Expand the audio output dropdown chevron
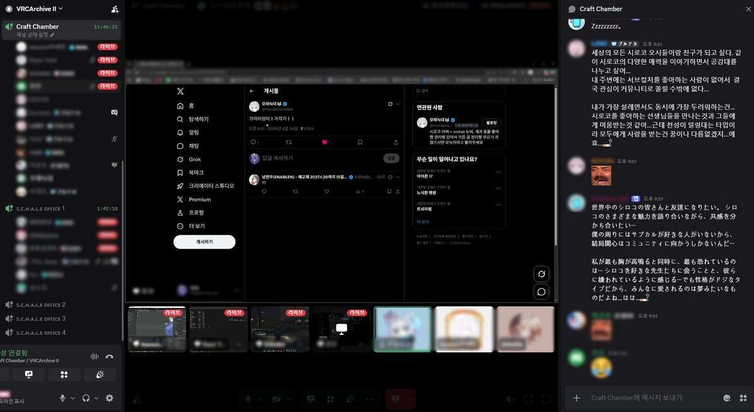This screenshot has height=412, width=754. pos(96,398)
